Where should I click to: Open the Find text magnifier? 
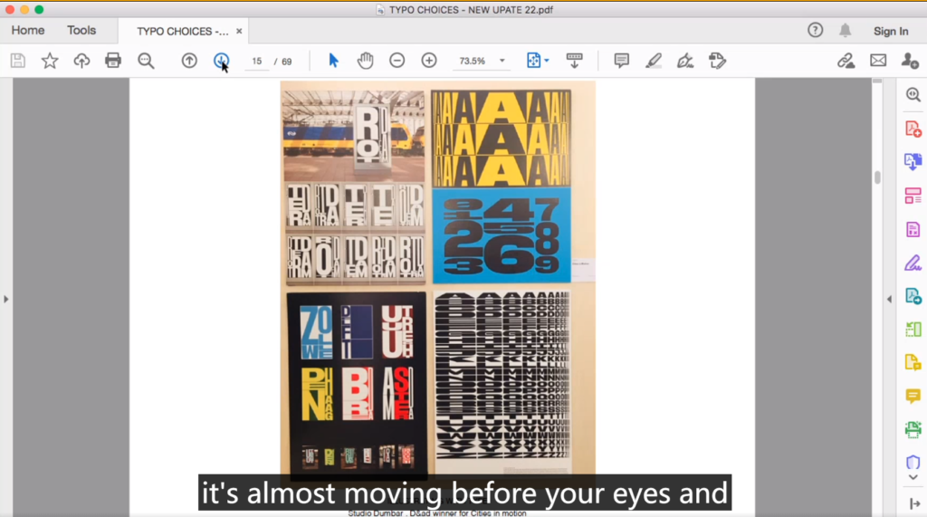pyautogui.click(x=146, y=61)
